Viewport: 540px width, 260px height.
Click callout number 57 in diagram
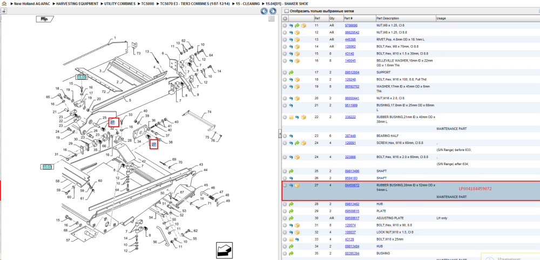coord(68,240)
